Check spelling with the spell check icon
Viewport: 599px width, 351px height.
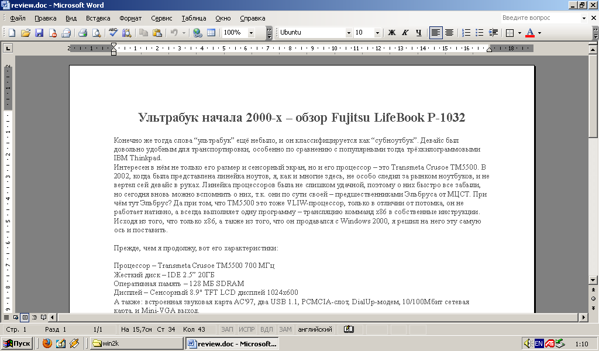[113, 32]
